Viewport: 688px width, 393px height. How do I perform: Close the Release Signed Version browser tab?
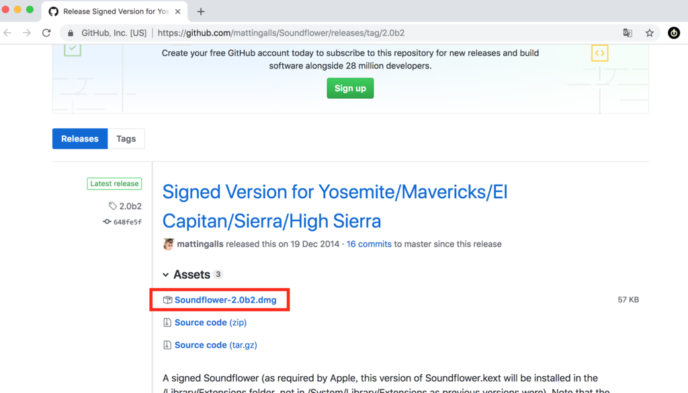[x=179, y=11]
